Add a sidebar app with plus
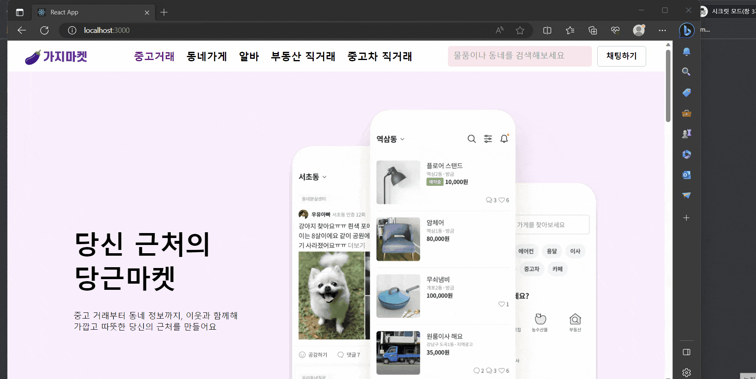The width and height of the screenshot is (756, 379). [x=686, y=218]
